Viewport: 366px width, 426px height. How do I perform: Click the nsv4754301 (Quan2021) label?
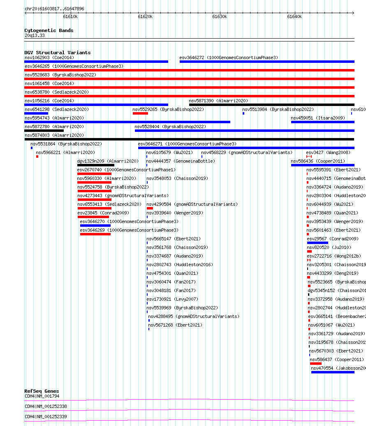172,274
